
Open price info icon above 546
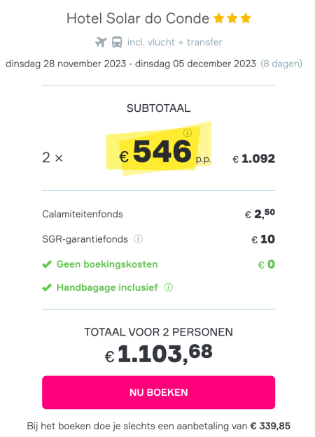[x=188, y=133]
